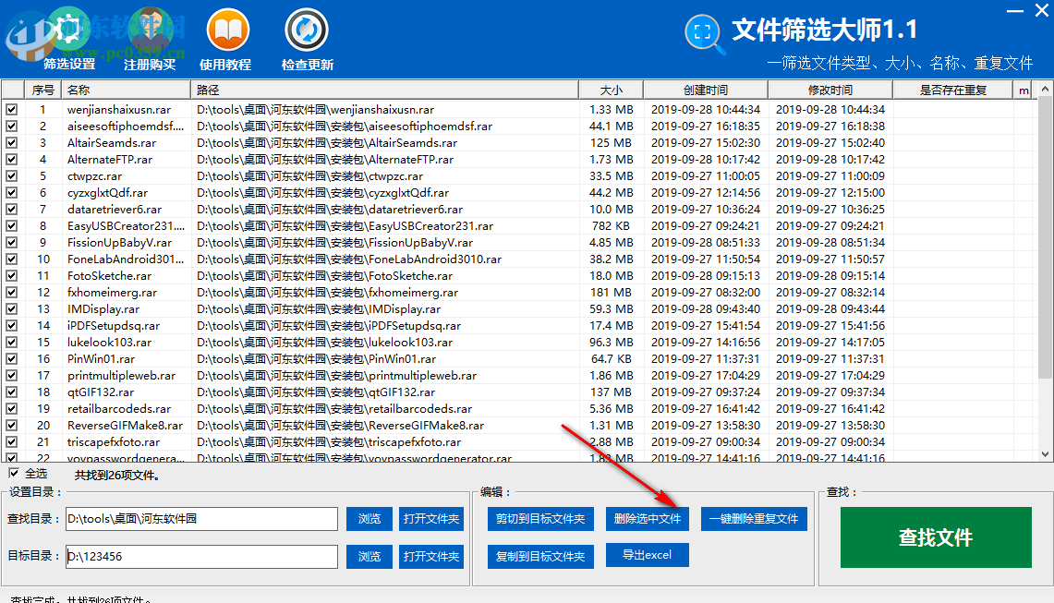Click the 查找目录 path input field
This screenshot has width=1054, height=603.
pyautogui.click(x=201, y=518)
